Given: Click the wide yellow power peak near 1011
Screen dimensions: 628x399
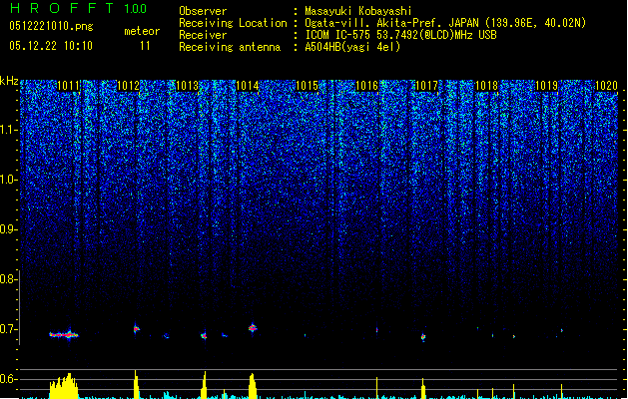Looking at the screenshot, I should [64, 387].
